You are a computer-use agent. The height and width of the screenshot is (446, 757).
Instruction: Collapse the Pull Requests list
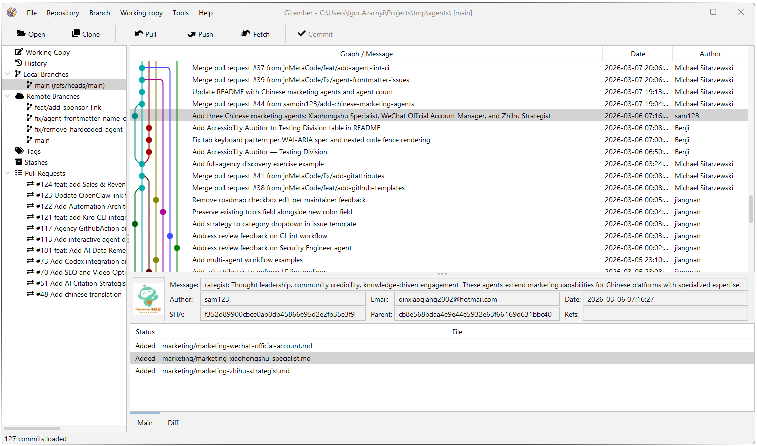(7, 173)
